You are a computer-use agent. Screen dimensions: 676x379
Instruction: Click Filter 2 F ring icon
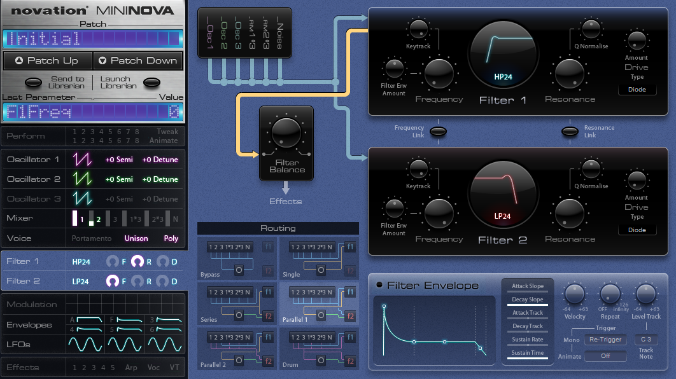pyautogui.click(x=113, y=281)
